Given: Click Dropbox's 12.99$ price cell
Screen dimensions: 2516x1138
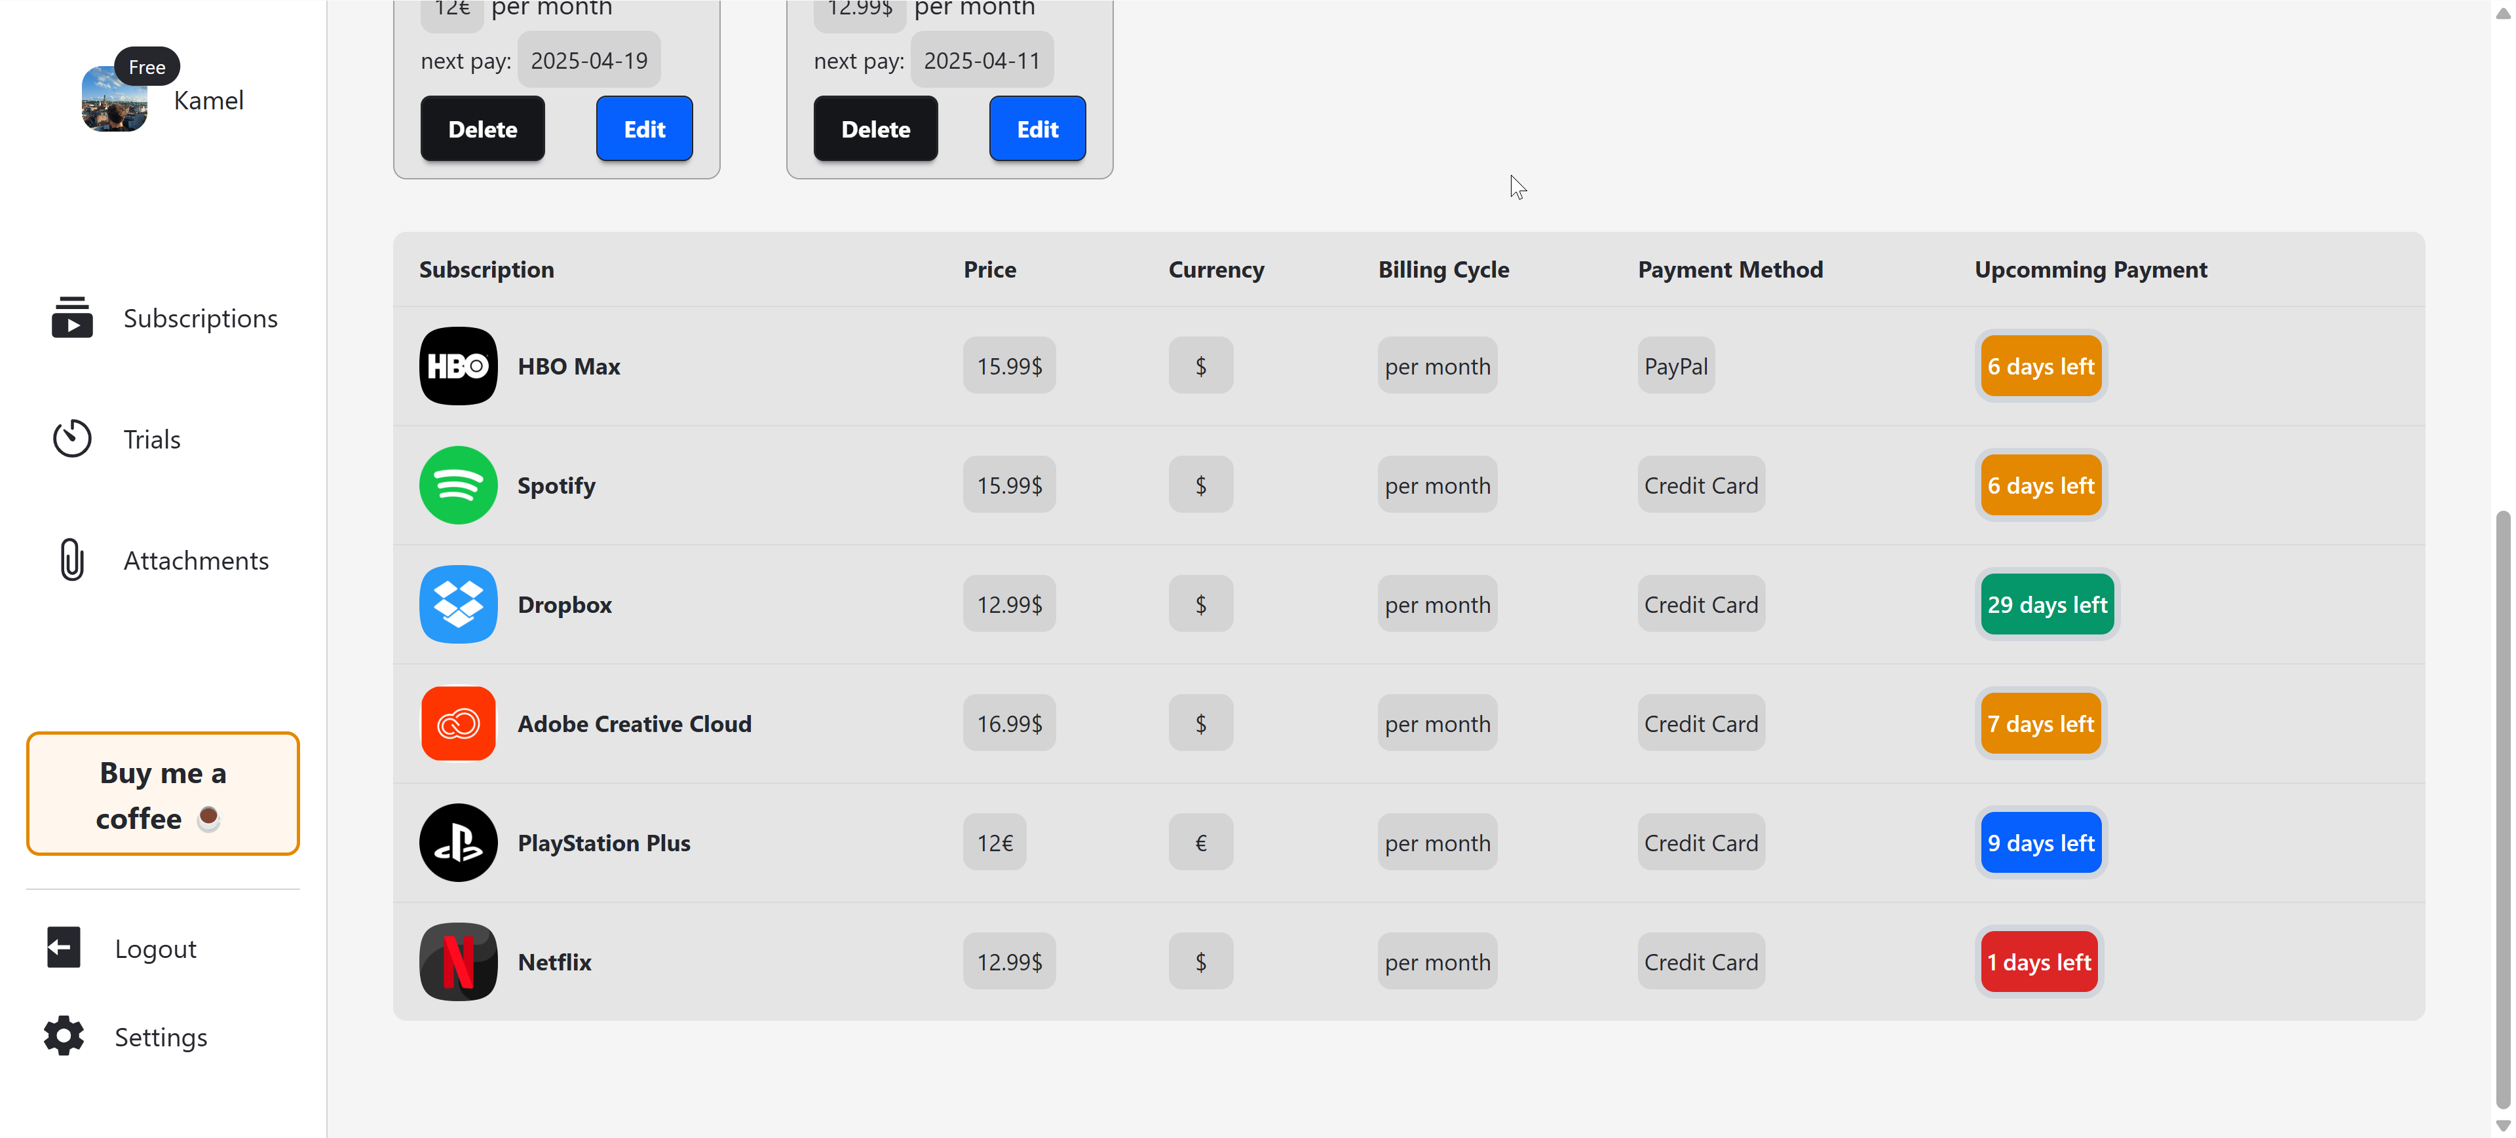Looking at the screenshot, I should click(x=1009, y=604).
